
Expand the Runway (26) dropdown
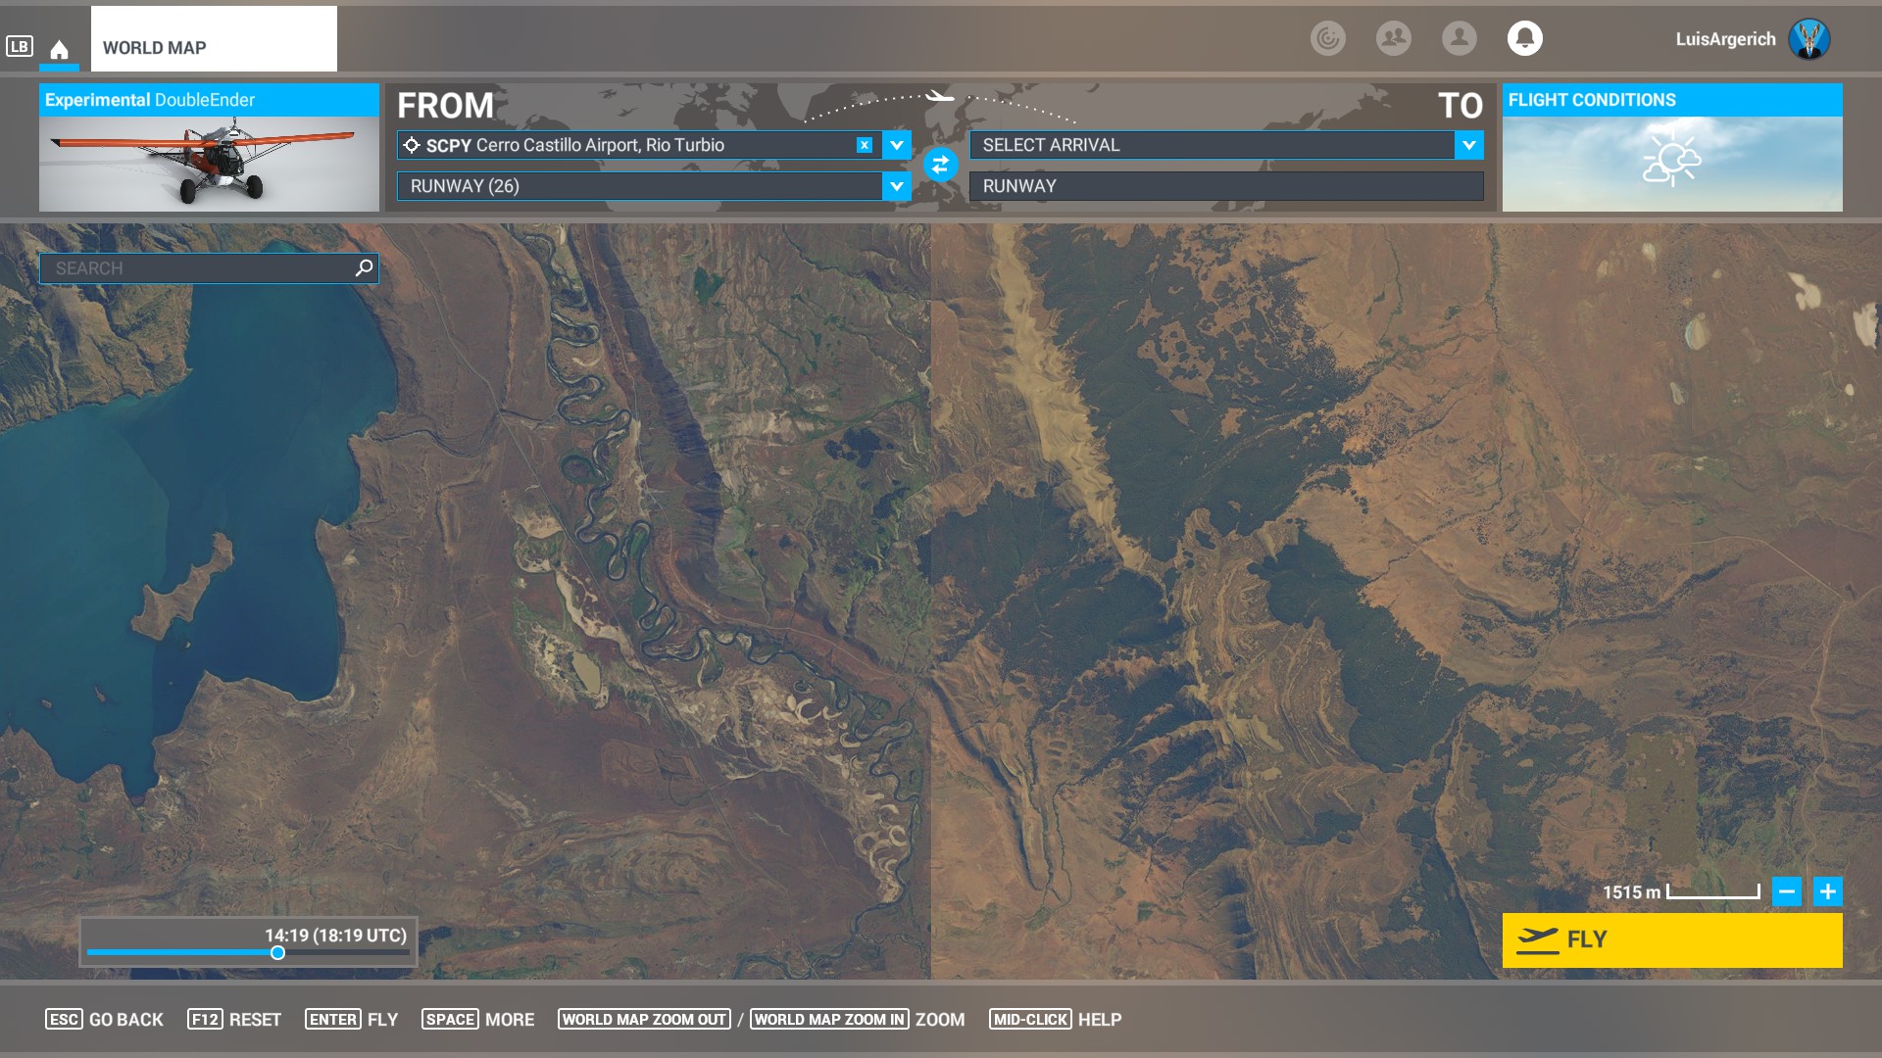896,186
